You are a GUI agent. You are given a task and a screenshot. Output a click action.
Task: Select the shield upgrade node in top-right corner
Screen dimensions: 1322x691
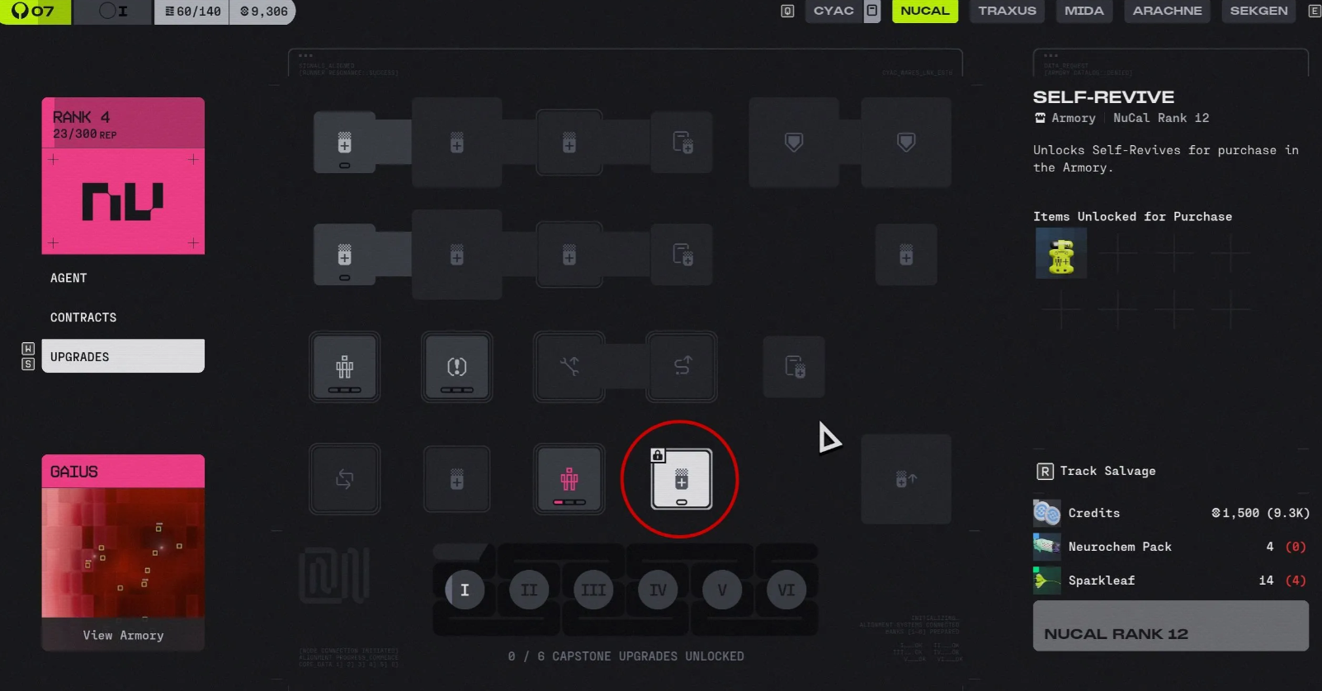click(x=906, y=143)
